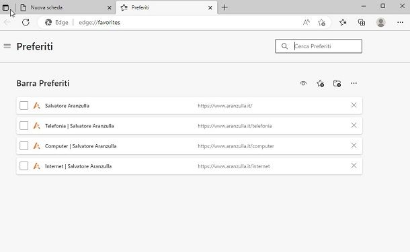Toggle the favorites bar visibility eye icon
Screen dimensions: 410x252
(303, 83)
